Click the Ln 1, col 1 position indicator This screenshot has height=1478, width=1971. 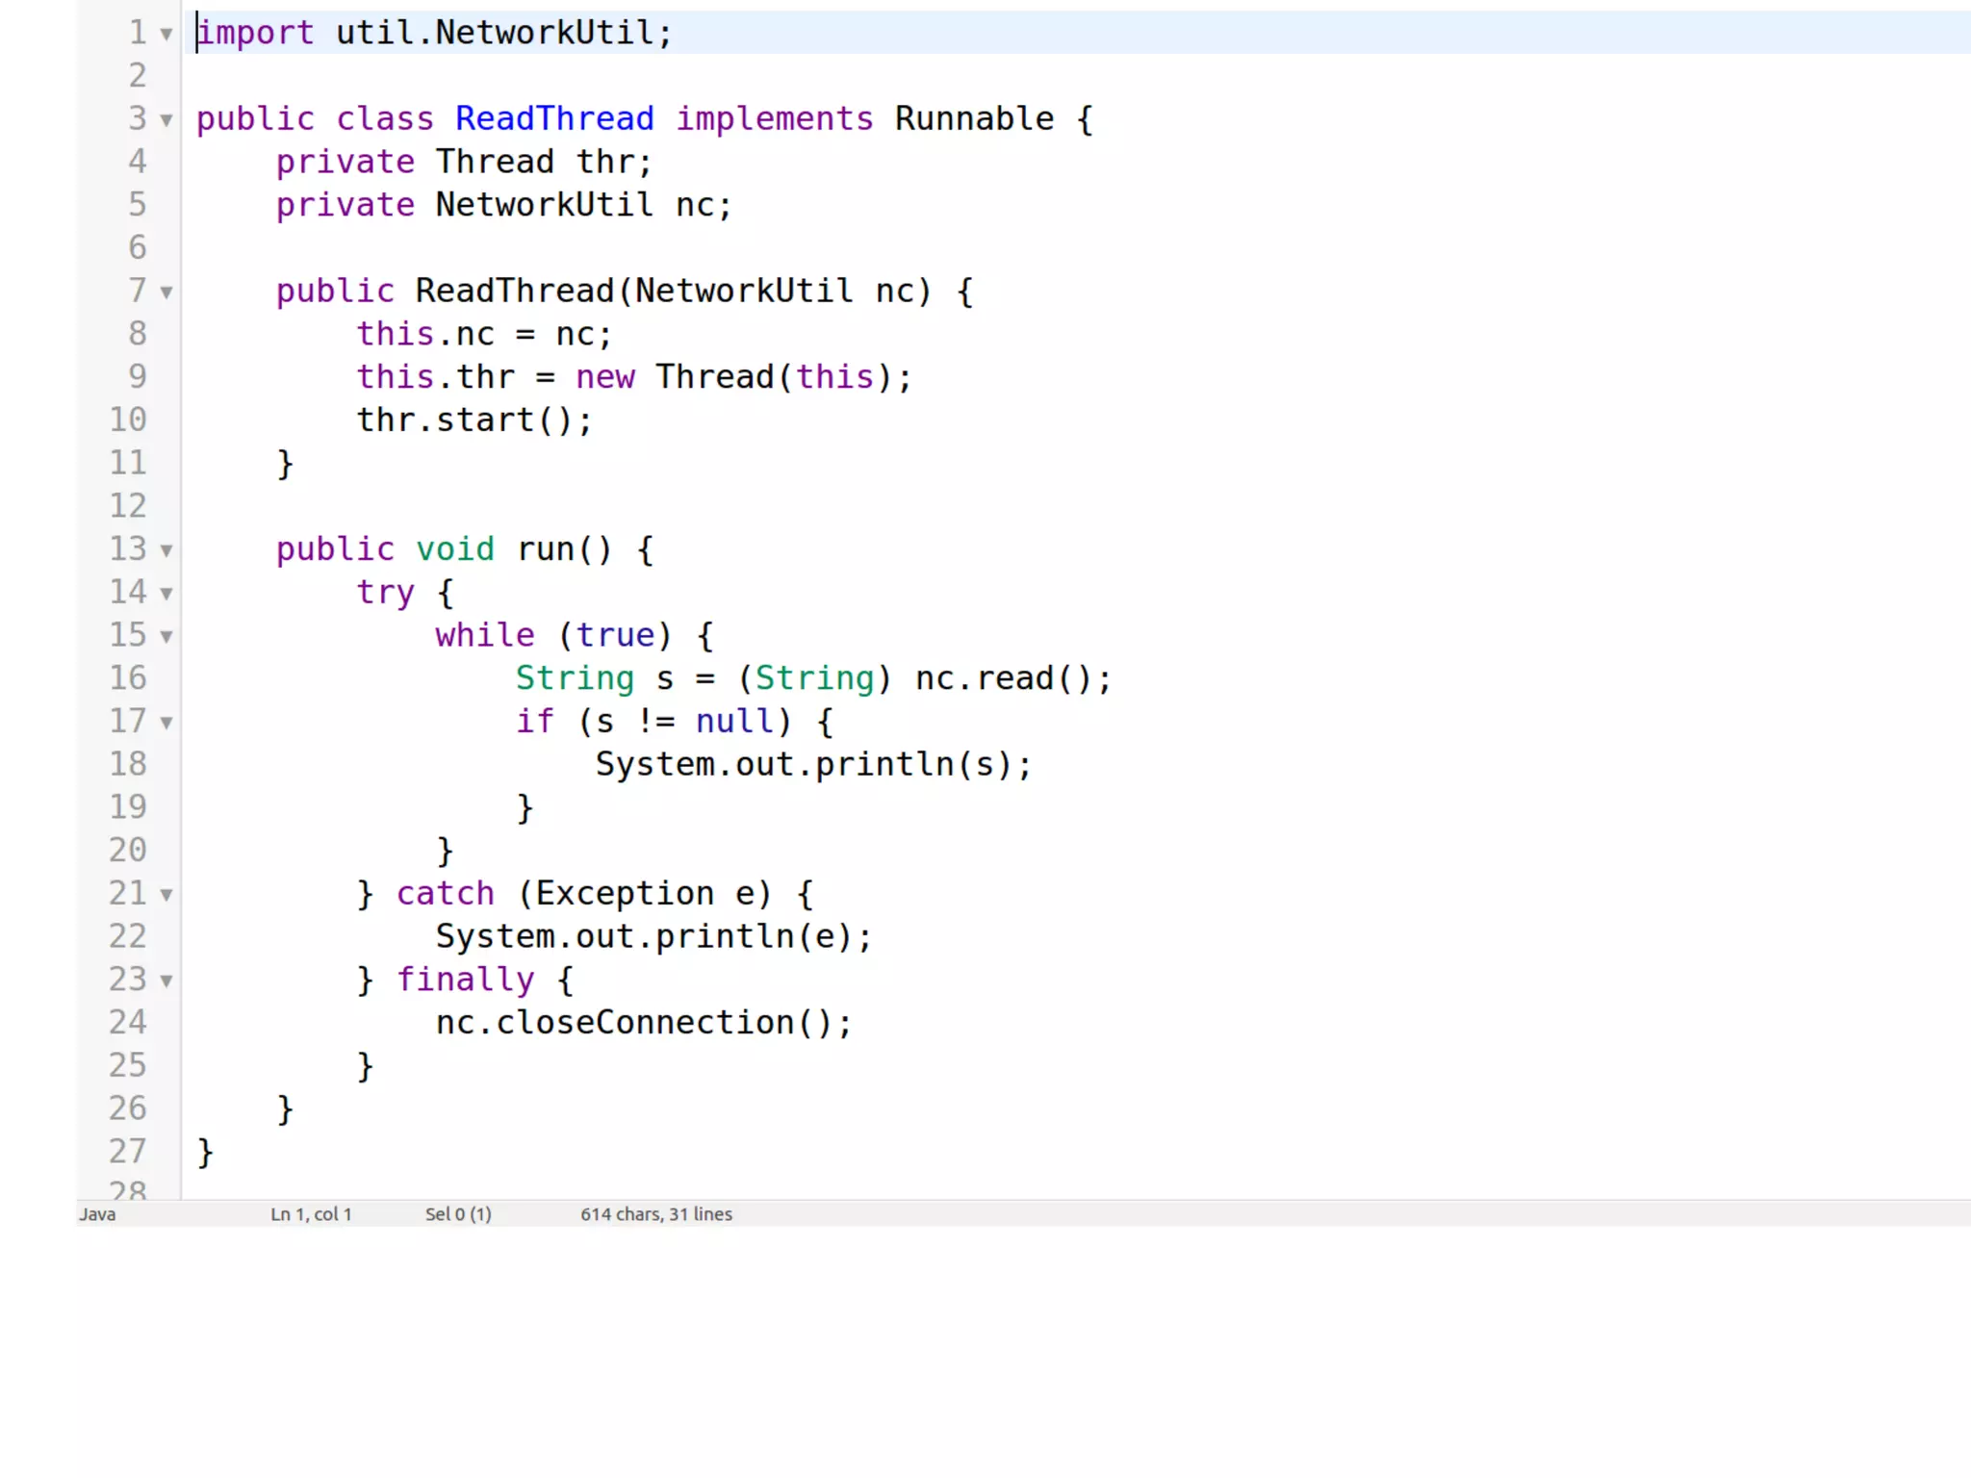pos(311,1214)
